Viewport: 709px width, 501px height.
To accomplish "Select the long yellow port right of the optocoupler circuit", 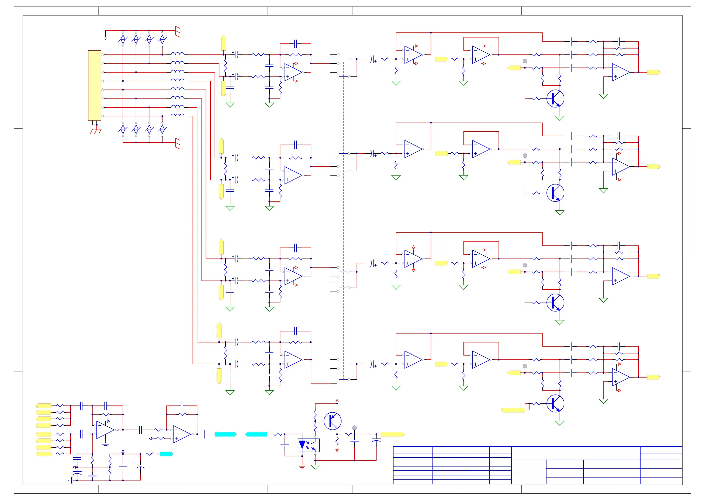I will click(x=393, y=434).
